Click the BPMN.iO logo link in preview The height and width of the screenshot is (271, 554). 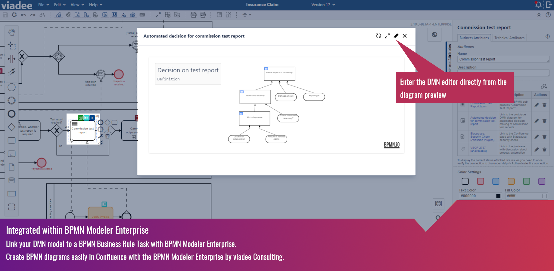392,145
